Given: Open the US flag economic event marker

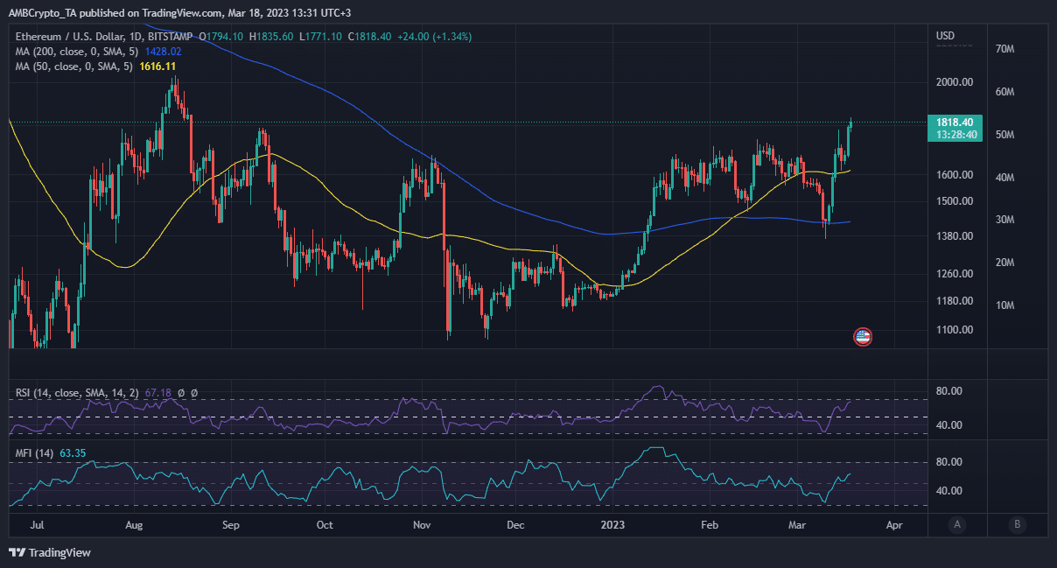Looking at the screenshot, I should [862, 336].
